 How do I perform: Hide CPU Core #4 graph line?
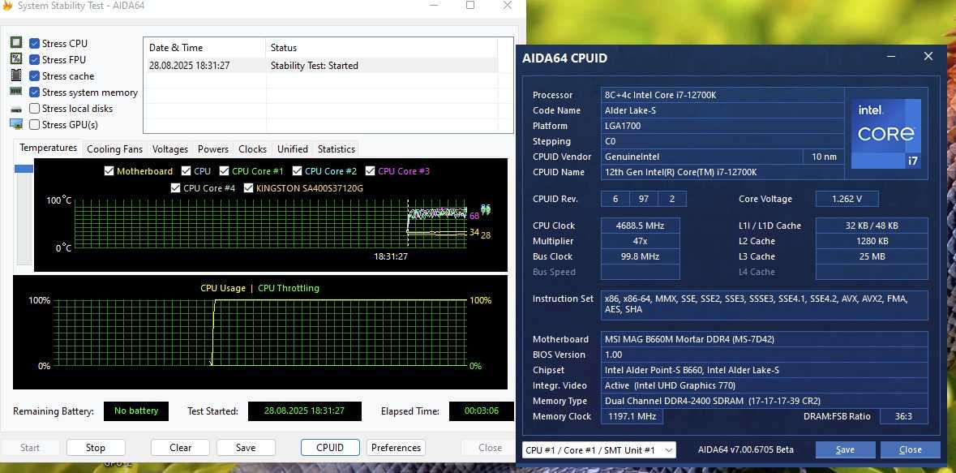(x=176, y=188)
